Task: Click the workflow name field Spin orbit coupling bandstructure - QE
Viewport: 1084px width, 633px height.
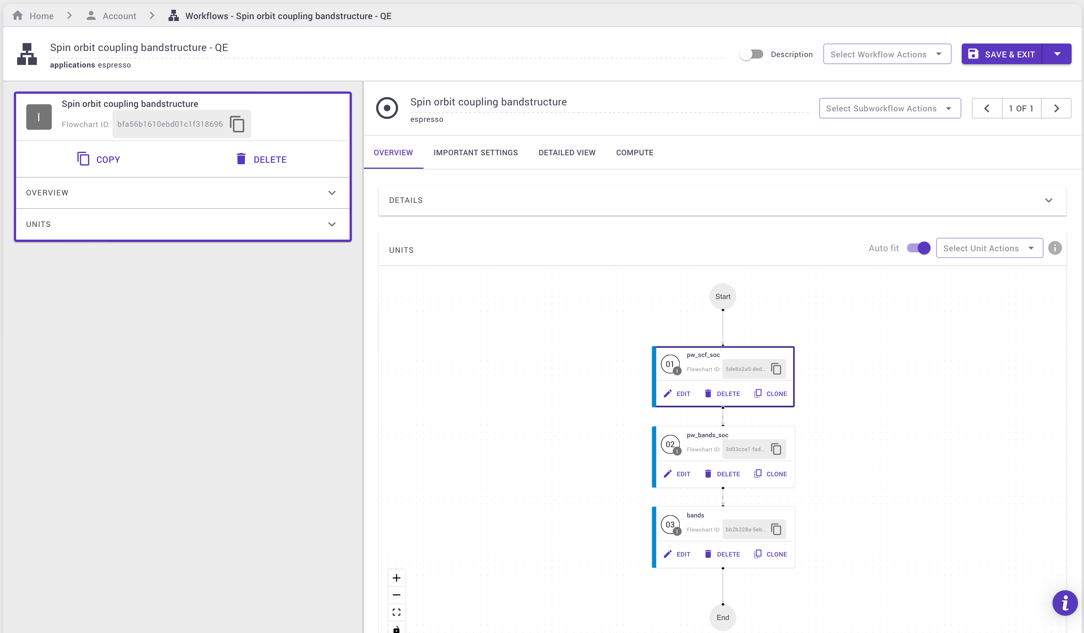Action: point(387,48)
